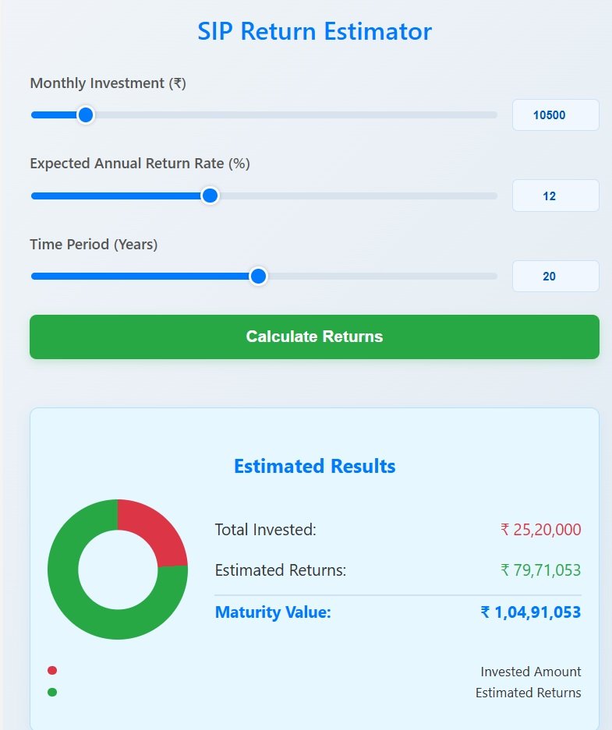Click the Invested Amount legend label
The image size is (612, 730).
(x=530, y=671)
